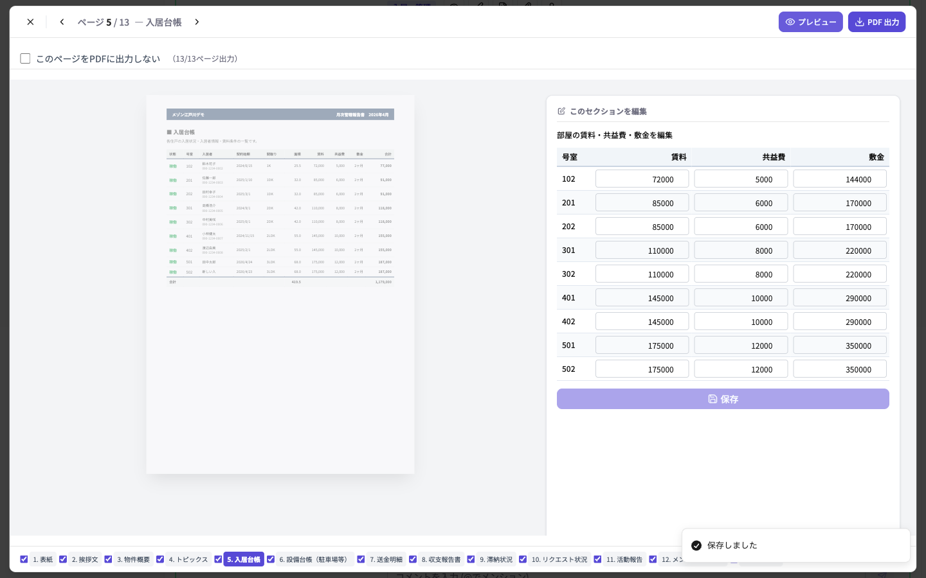Go to next page with right chevron

(197, 22)
